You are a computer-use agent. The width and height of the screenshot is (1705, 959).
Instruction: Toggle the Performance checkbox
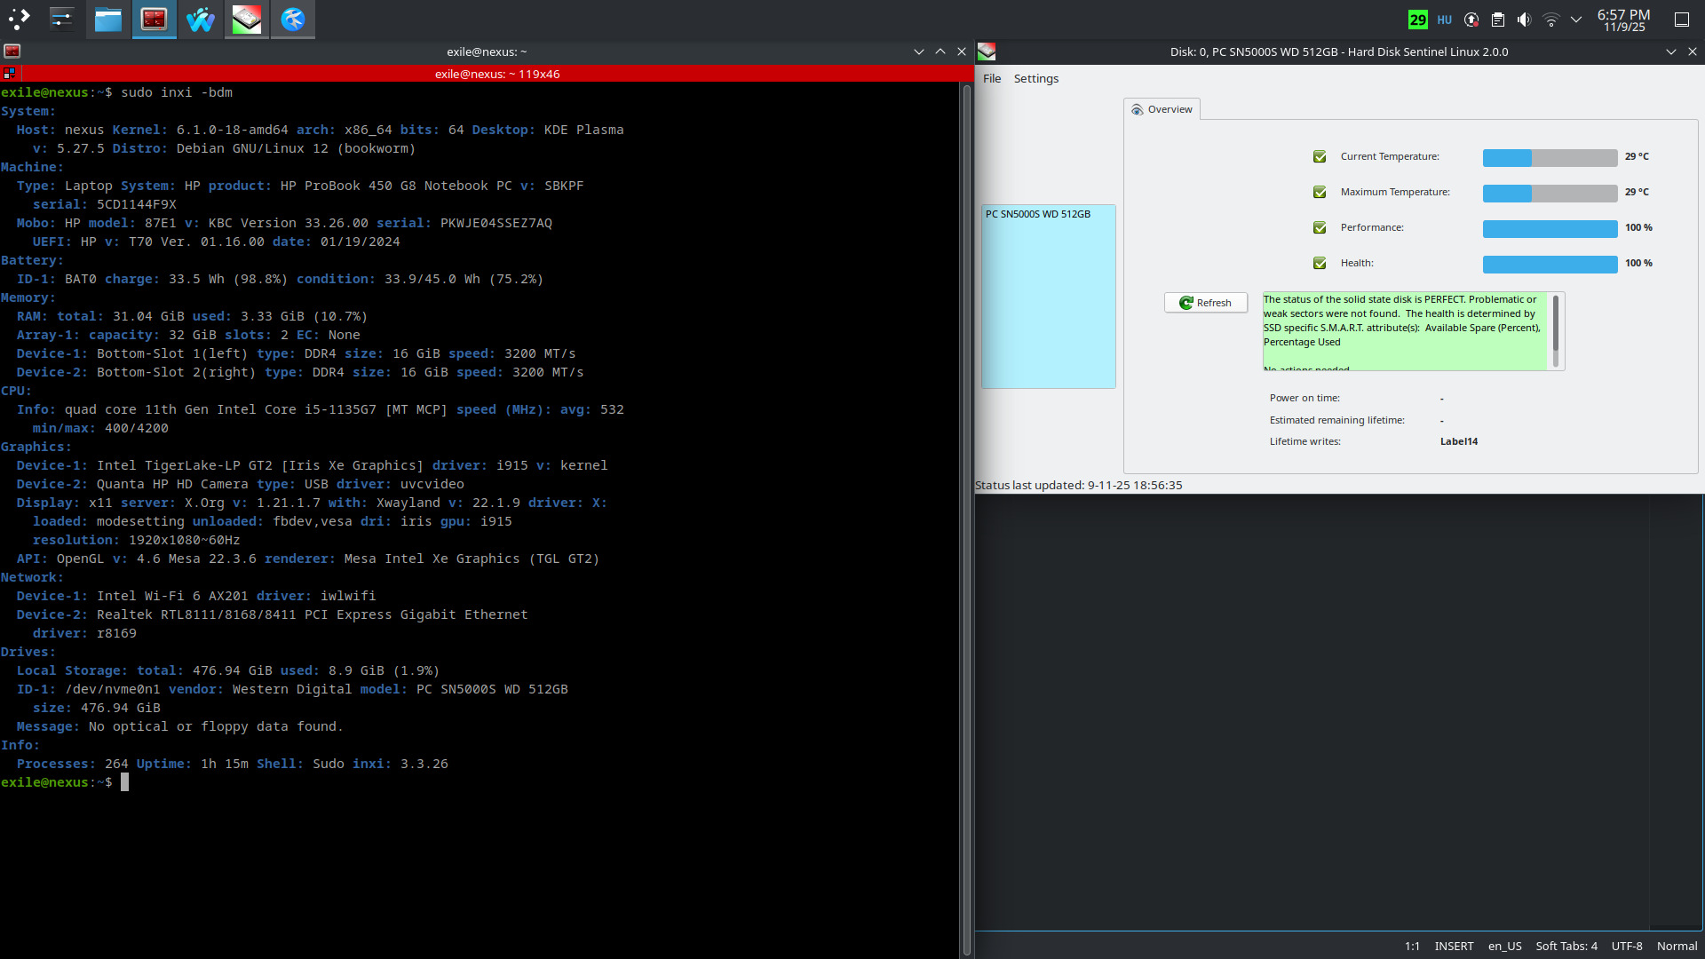point(1320,228)
